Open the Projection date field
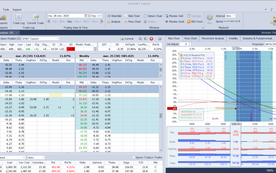 click(270, 44)
